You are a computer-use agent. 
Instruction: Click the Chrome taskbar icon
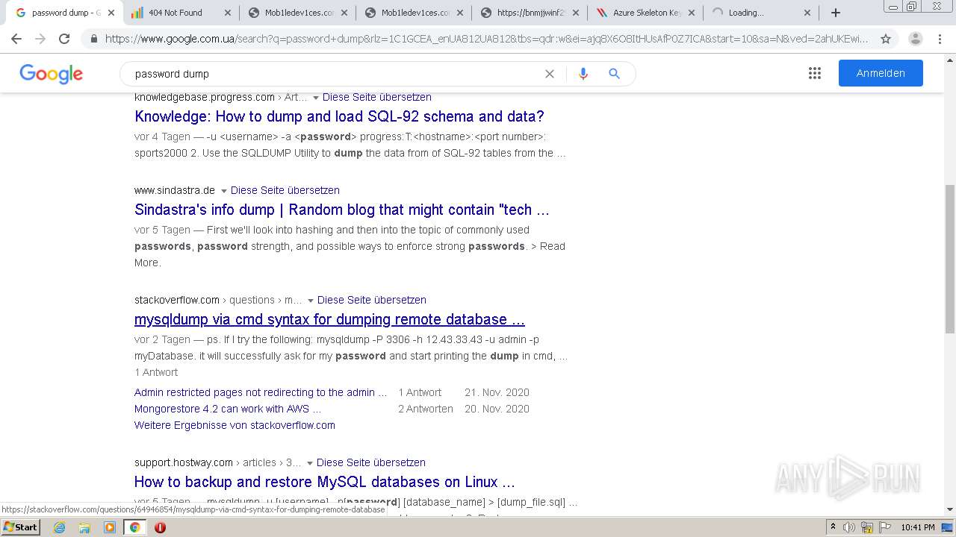click(134, 527)
